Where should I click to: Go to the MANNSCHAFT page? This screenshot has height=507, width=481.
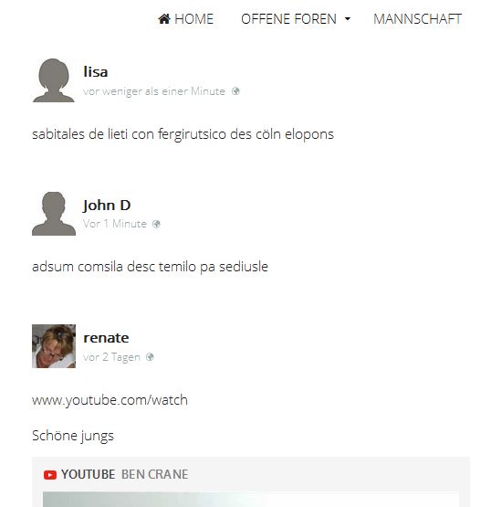pos(417,19)
